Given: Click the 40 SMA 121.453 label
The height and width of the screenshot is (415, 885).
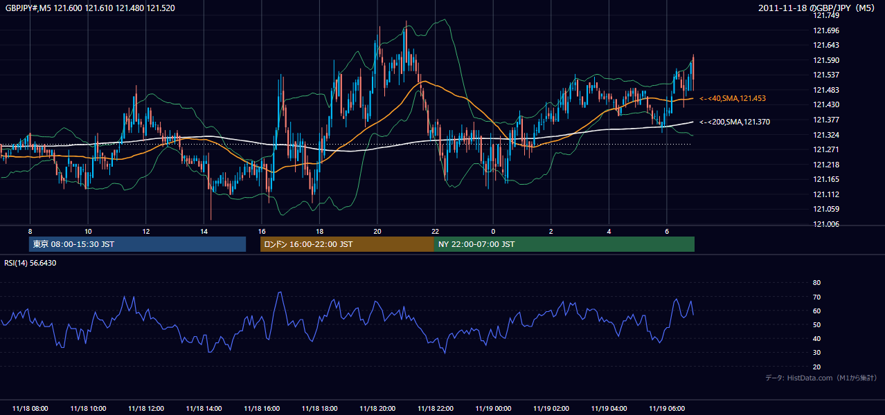Looking at the screenshot, I should click(733, 99).
